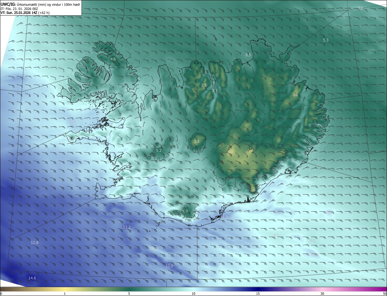Click the 15 tick label on the colour scale
The height and width of the screenshot is (296, 387).
coord(258,294)
